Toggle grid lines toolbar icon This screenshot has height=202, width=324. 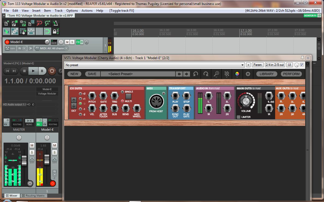39,31
